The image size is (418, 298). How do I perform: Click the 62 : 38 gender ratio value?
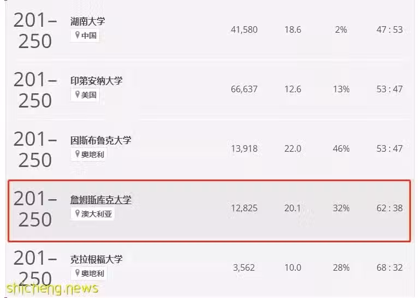point(390,208)
